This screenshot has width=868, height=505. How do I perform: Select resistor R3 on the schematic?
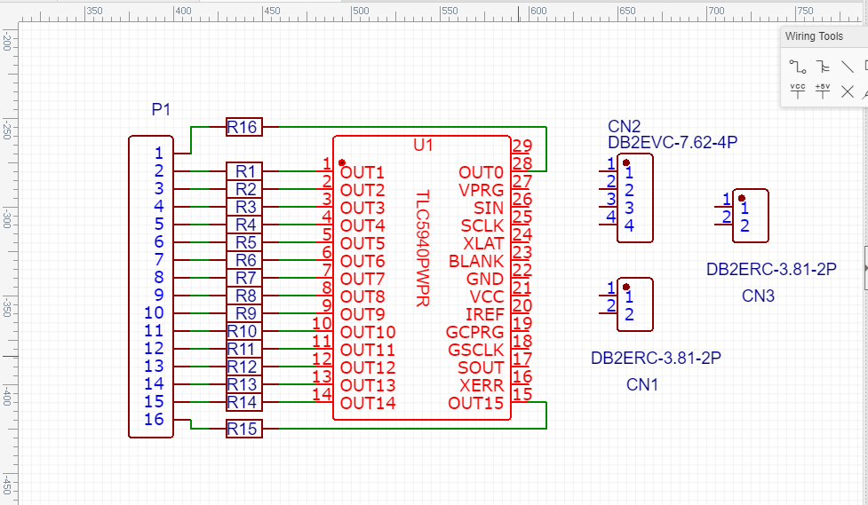[244, 206]
